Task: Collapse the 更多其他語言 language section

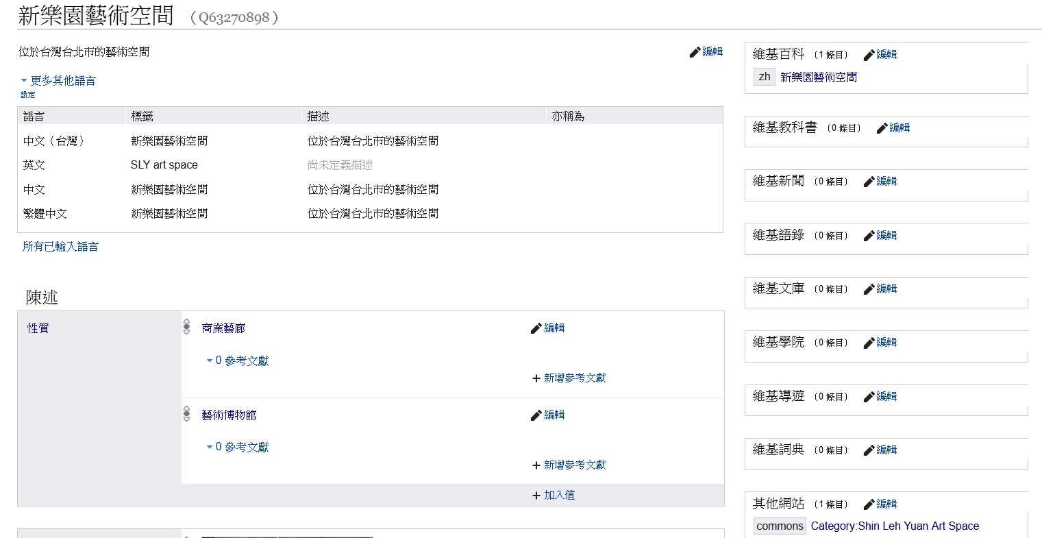Action: point(58,81)
